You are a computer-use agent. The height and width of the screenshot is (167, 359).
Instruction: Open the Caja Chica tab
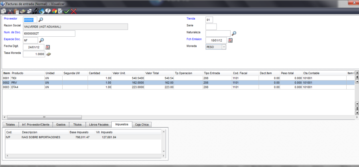tap(142, 125)
